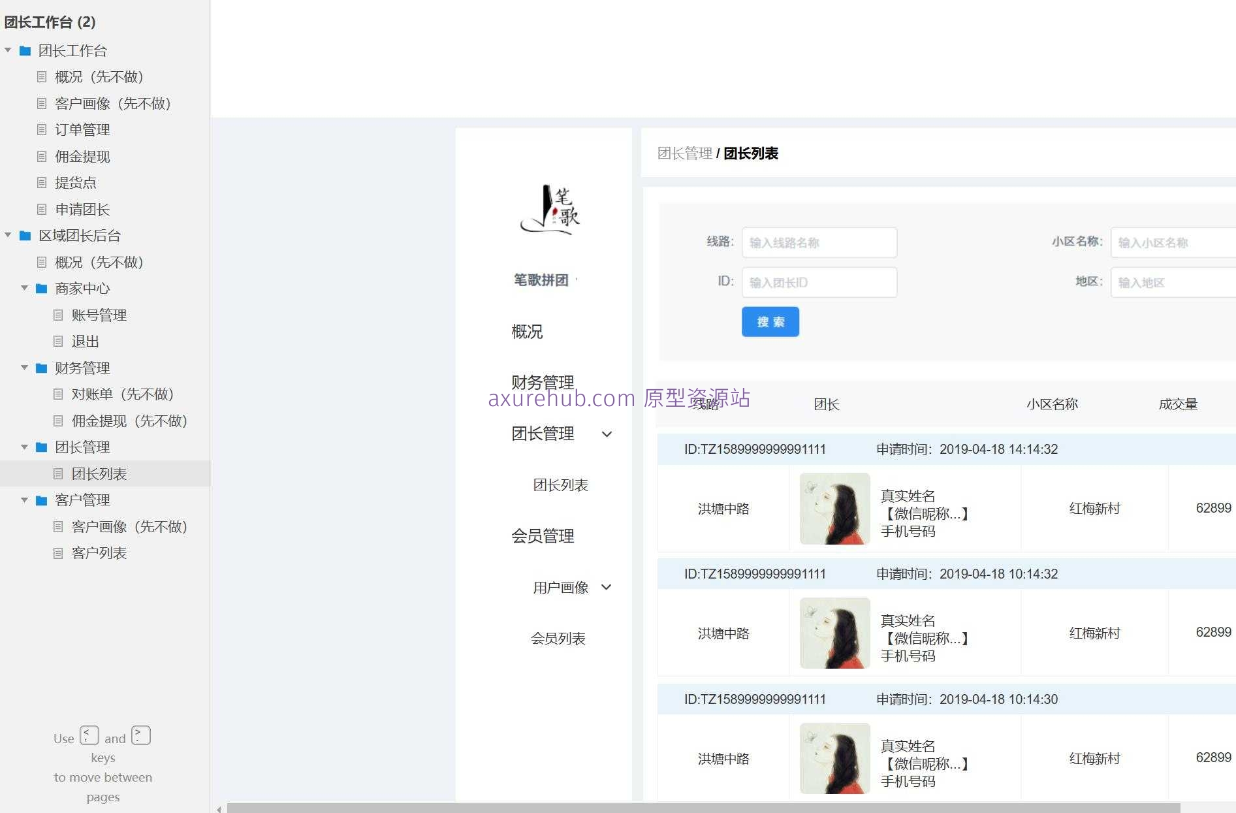Image resolution: width=1236 pixels, height=813 pixels.
Task: Click the document icon beside 佣金提现
Action: click(42, 156)
